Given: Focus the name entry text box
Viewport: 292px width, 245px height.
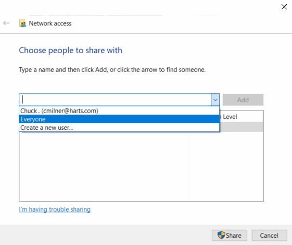Looking at the screenshot, I should [115, 100].
